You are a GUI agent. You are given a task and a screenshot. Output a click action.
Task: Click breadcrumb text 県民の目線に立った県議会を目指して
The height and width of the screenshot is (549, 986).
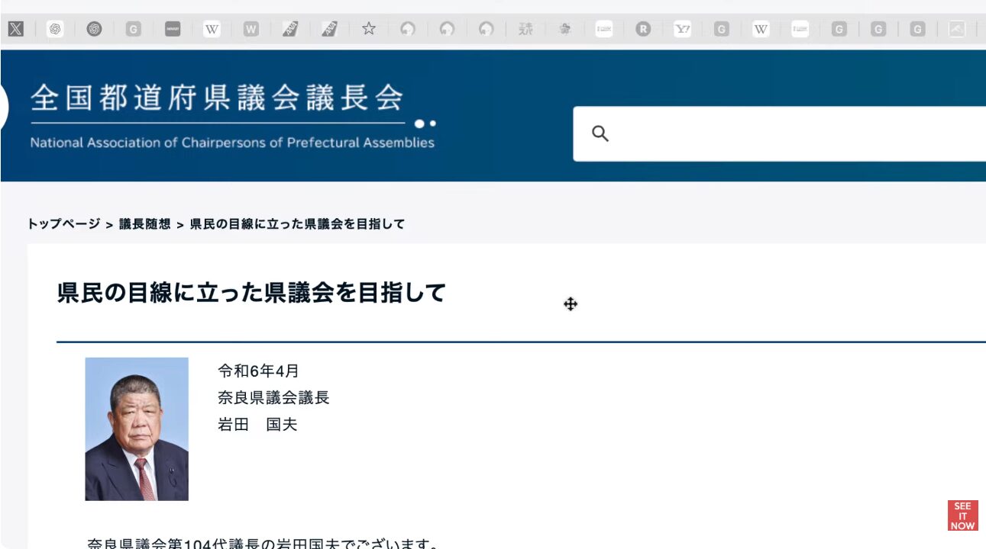coord(297,224)
